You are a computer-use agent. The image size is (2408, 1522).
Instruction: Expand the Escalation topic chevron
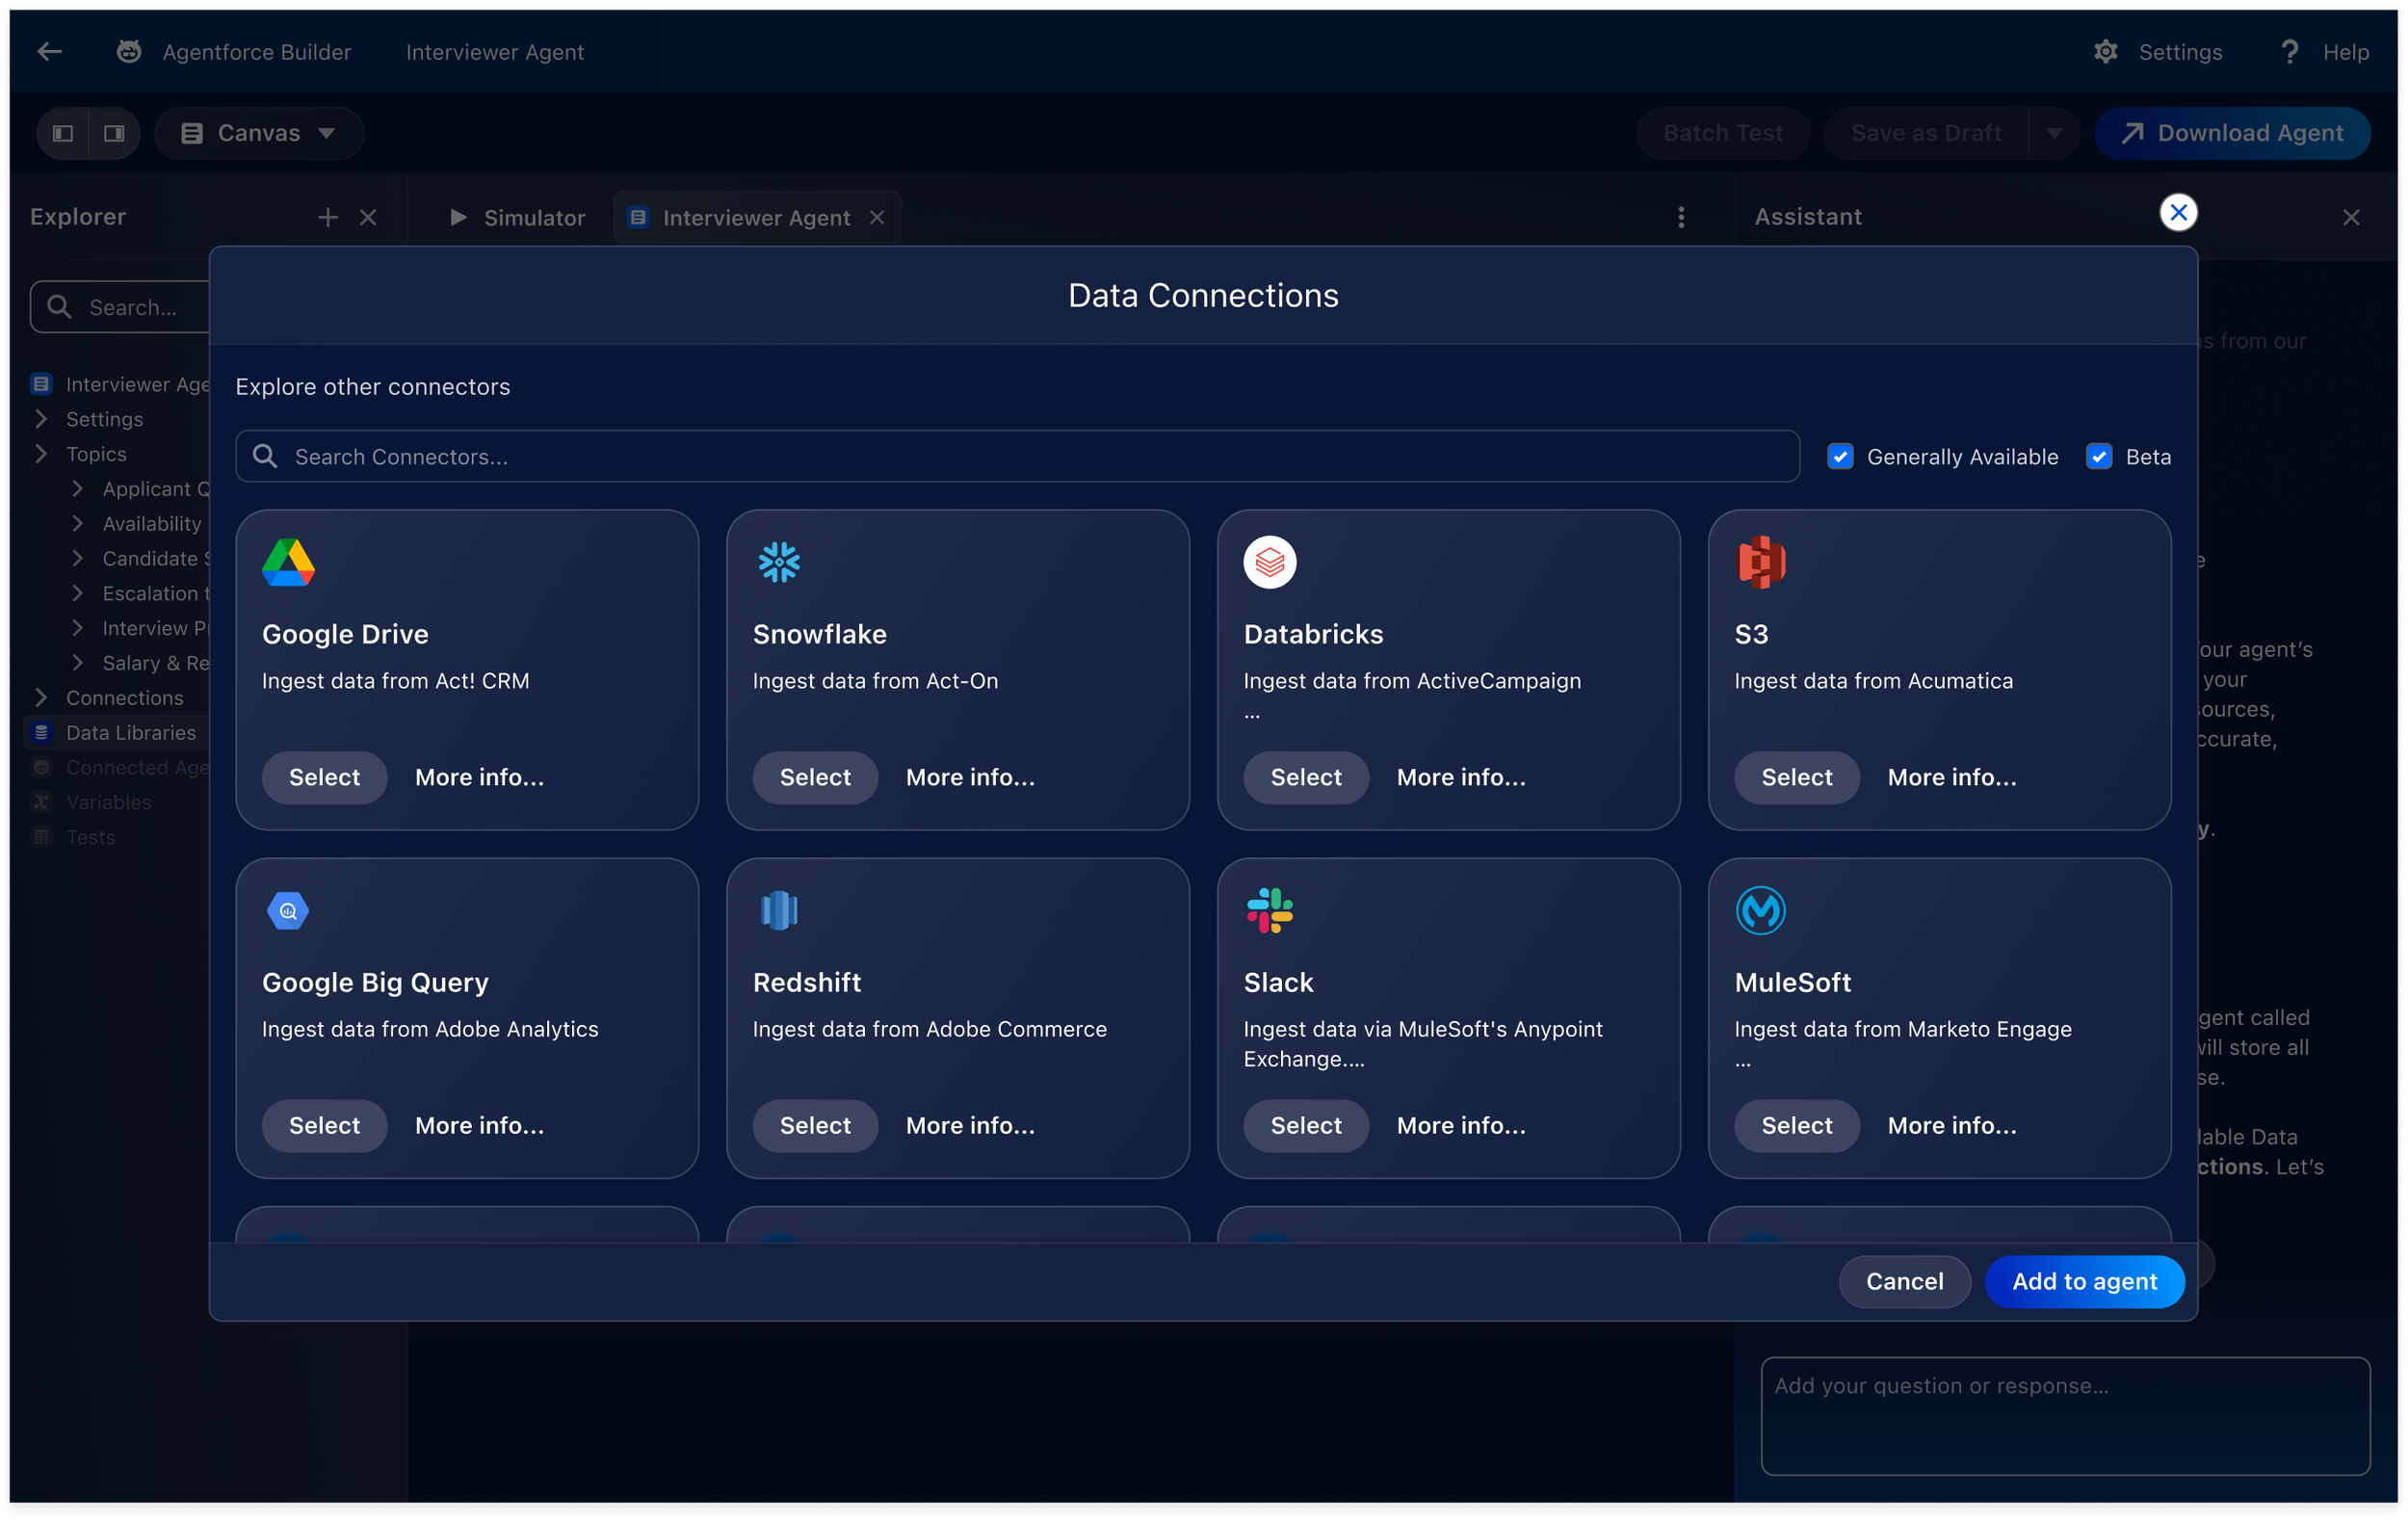coord(78,593)
